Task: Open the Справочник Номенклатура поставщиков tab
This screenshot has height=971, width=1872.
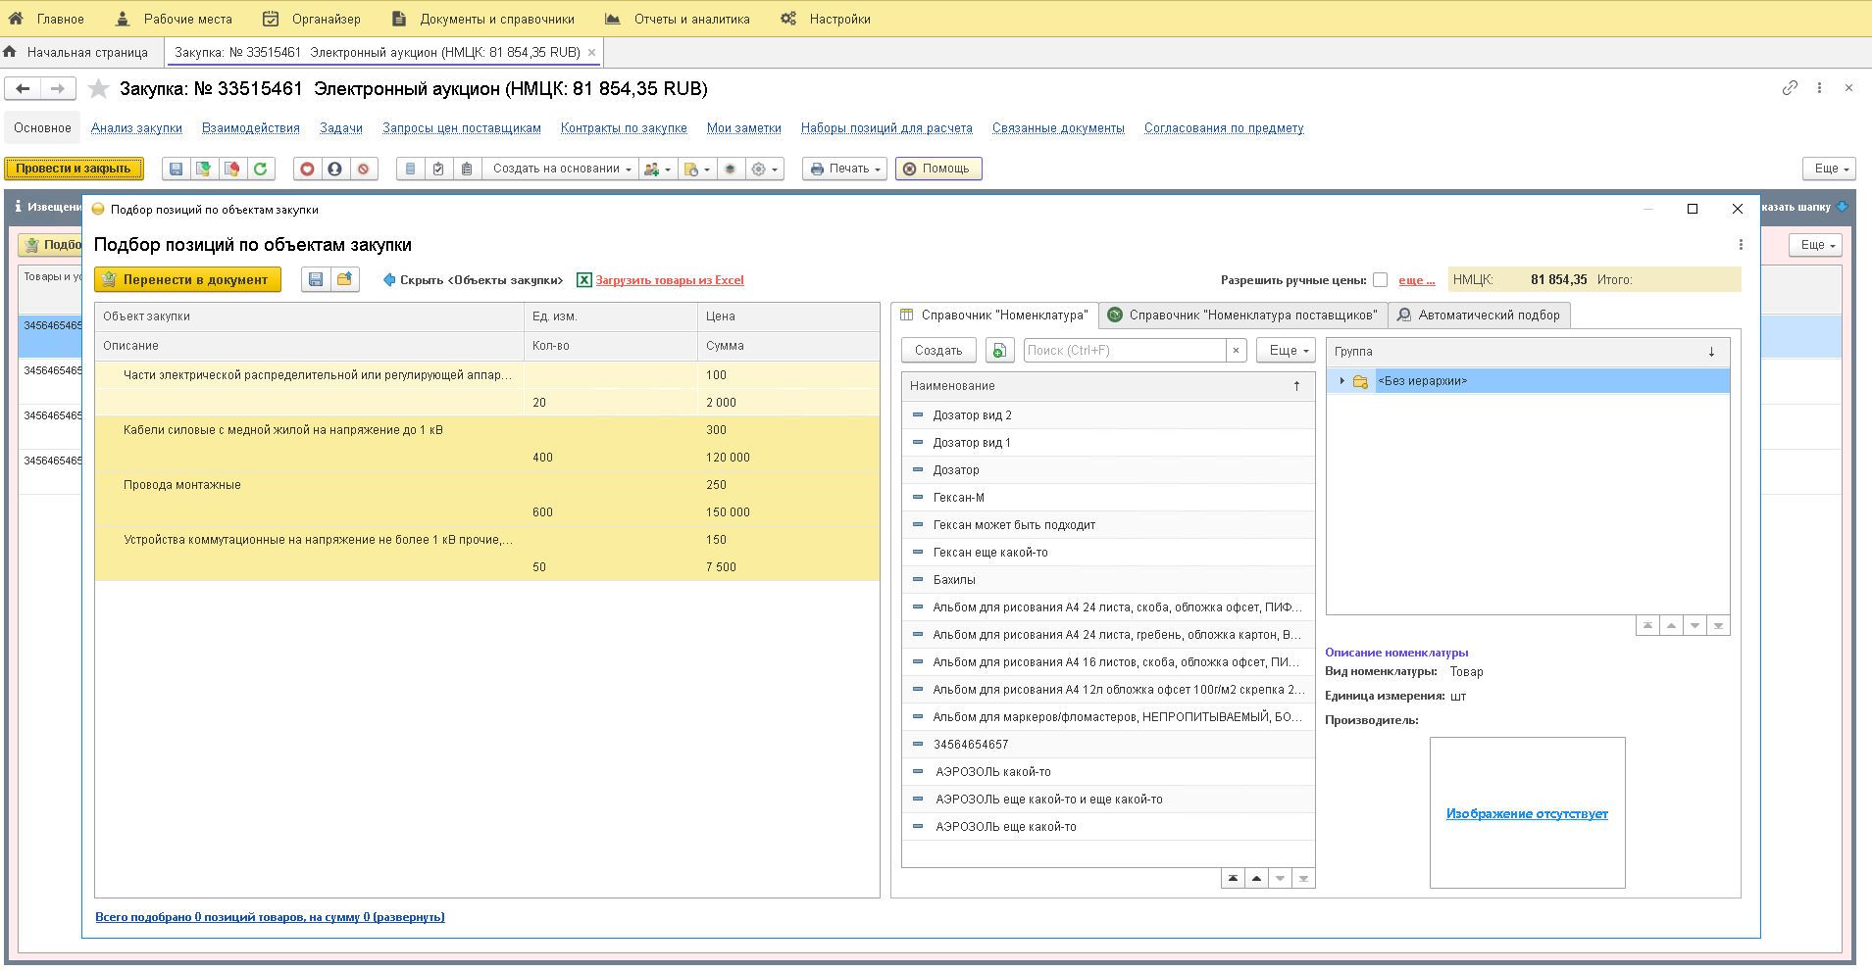Action: pos(1242,316)
